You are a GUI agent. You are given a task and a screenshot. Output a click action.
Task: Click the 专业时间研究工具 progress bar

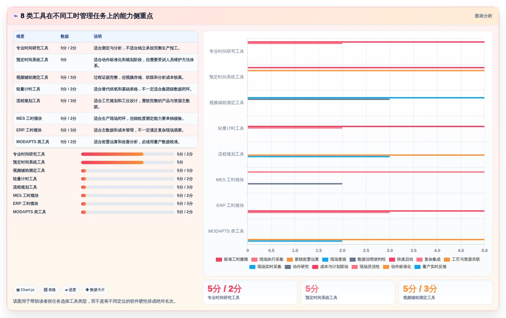point(128,154)
